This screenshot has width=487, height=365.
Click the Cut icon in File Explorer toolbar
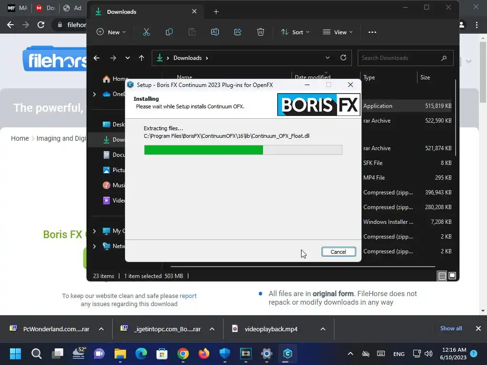[x=146, y=32]
